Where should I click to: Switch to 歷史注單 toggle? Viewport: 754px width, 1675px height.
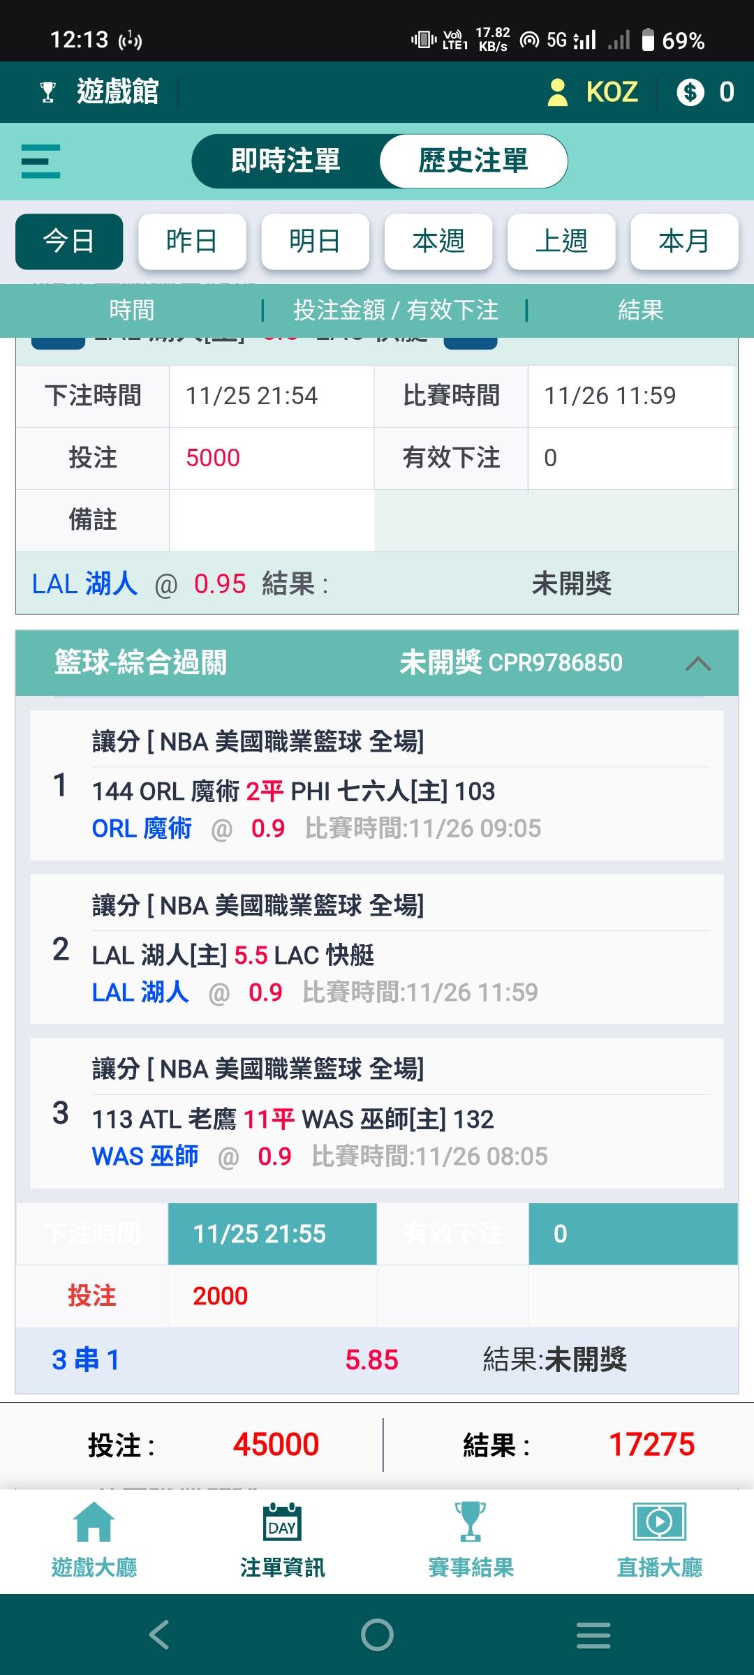(x=473, y=161)
